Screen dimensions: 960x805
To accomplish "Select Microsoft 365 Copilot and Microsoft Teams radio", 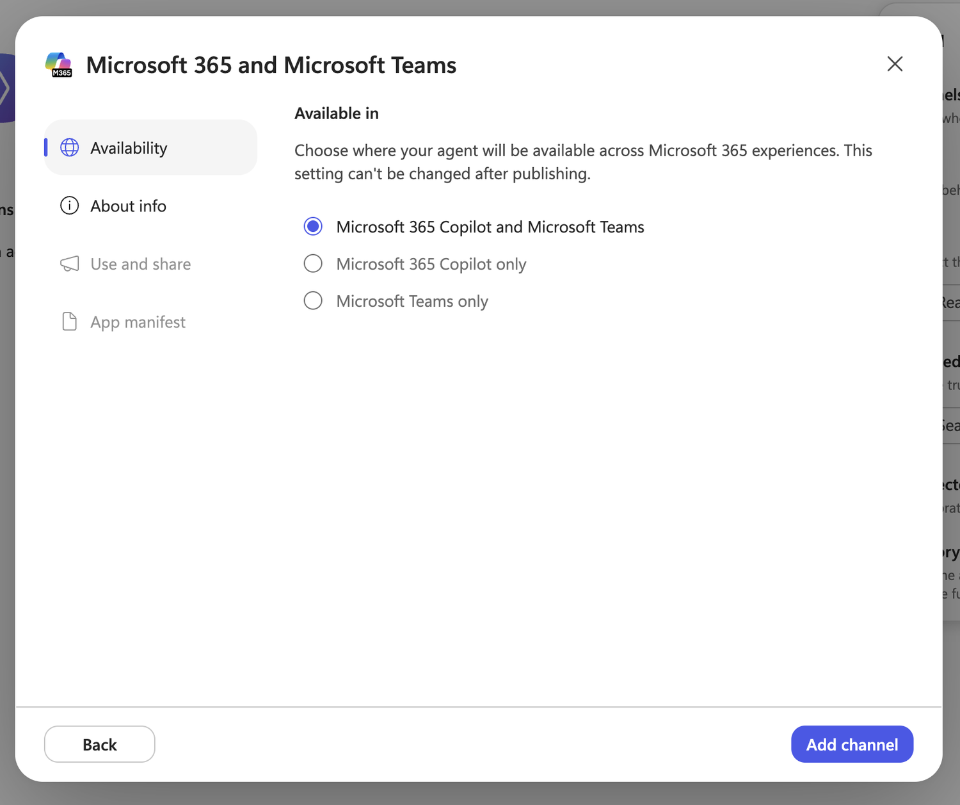I will click(x=313, y=227).
